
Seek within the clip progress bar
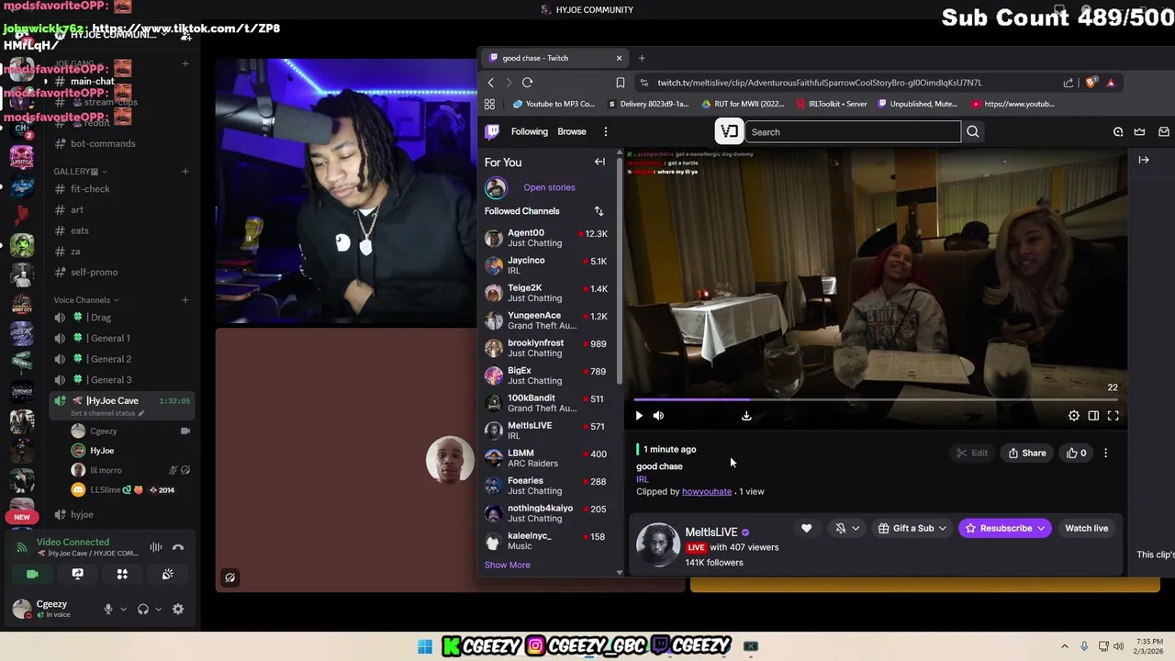[x=877, y=399]
